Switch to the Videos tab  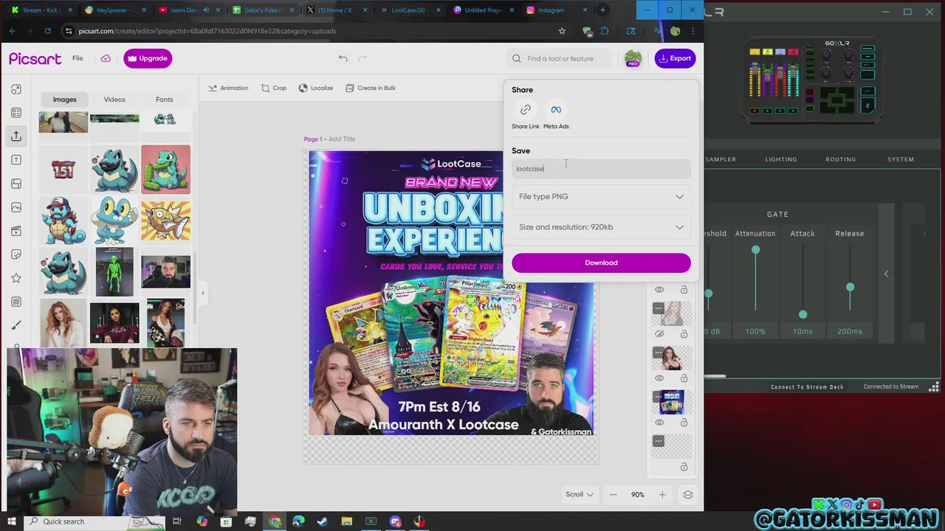coord(114,100)
